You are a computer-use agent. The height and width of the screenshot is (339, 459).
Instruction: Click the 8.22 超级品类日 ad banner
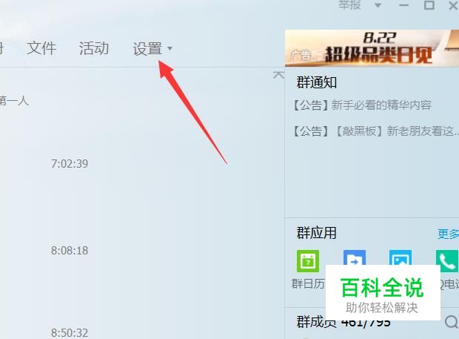pyautogui.click(x=372, y=48)
